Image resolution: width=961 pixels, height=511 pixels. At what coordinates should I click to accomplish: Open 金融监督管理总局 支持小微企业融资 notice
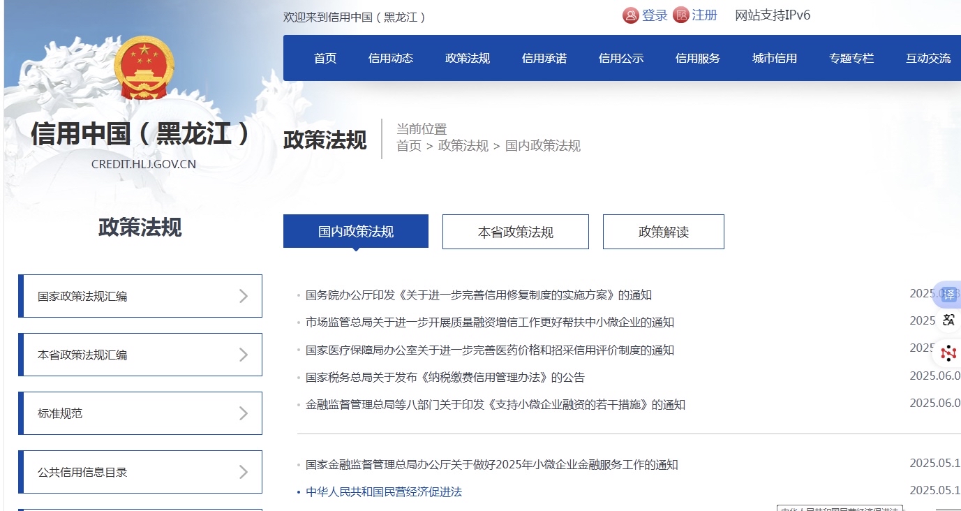pyautogui.click(x=496, y=404)
